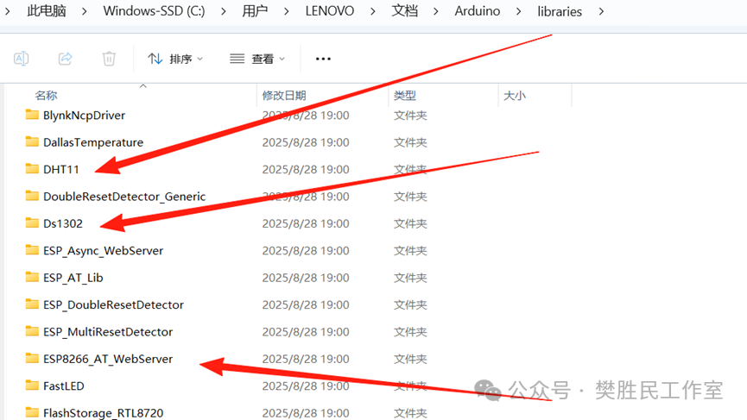Viewport: 747px width, 420px height.
Task: Go to LENOVO breadcrumb segment
Action: pos(330,11)
